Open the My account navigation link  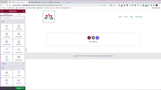(x=139, y=17)
